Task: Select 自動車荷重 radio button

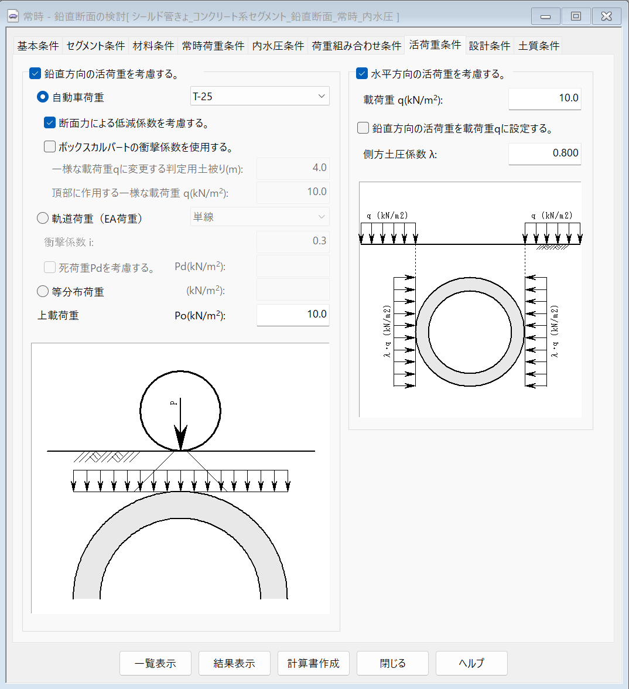Action: click(x=43, y=97)
